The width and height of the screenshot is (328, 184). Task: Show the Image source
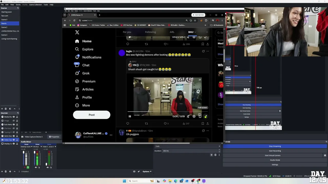pos(14,121)
